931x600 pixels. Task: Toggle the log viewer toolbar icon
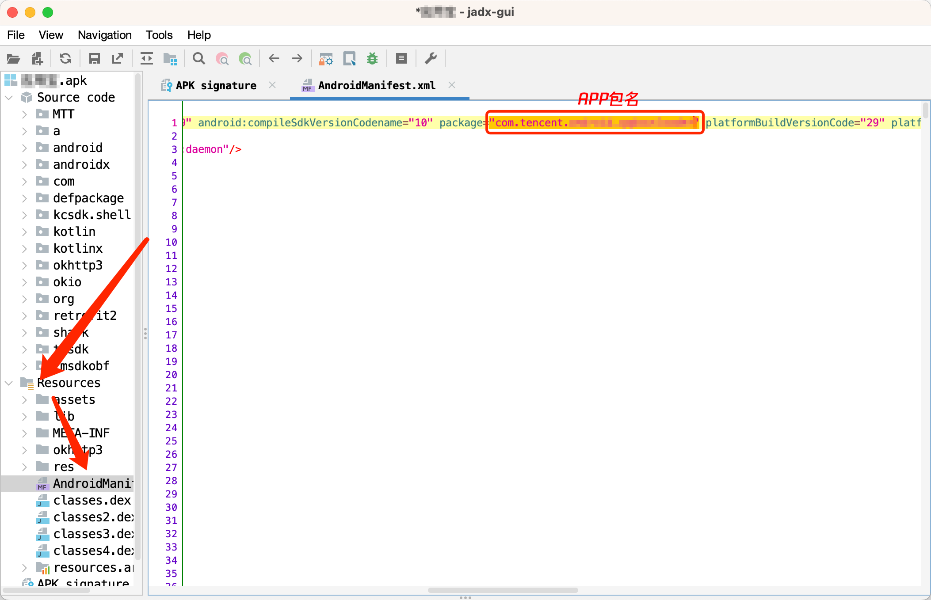click(401, 58)
